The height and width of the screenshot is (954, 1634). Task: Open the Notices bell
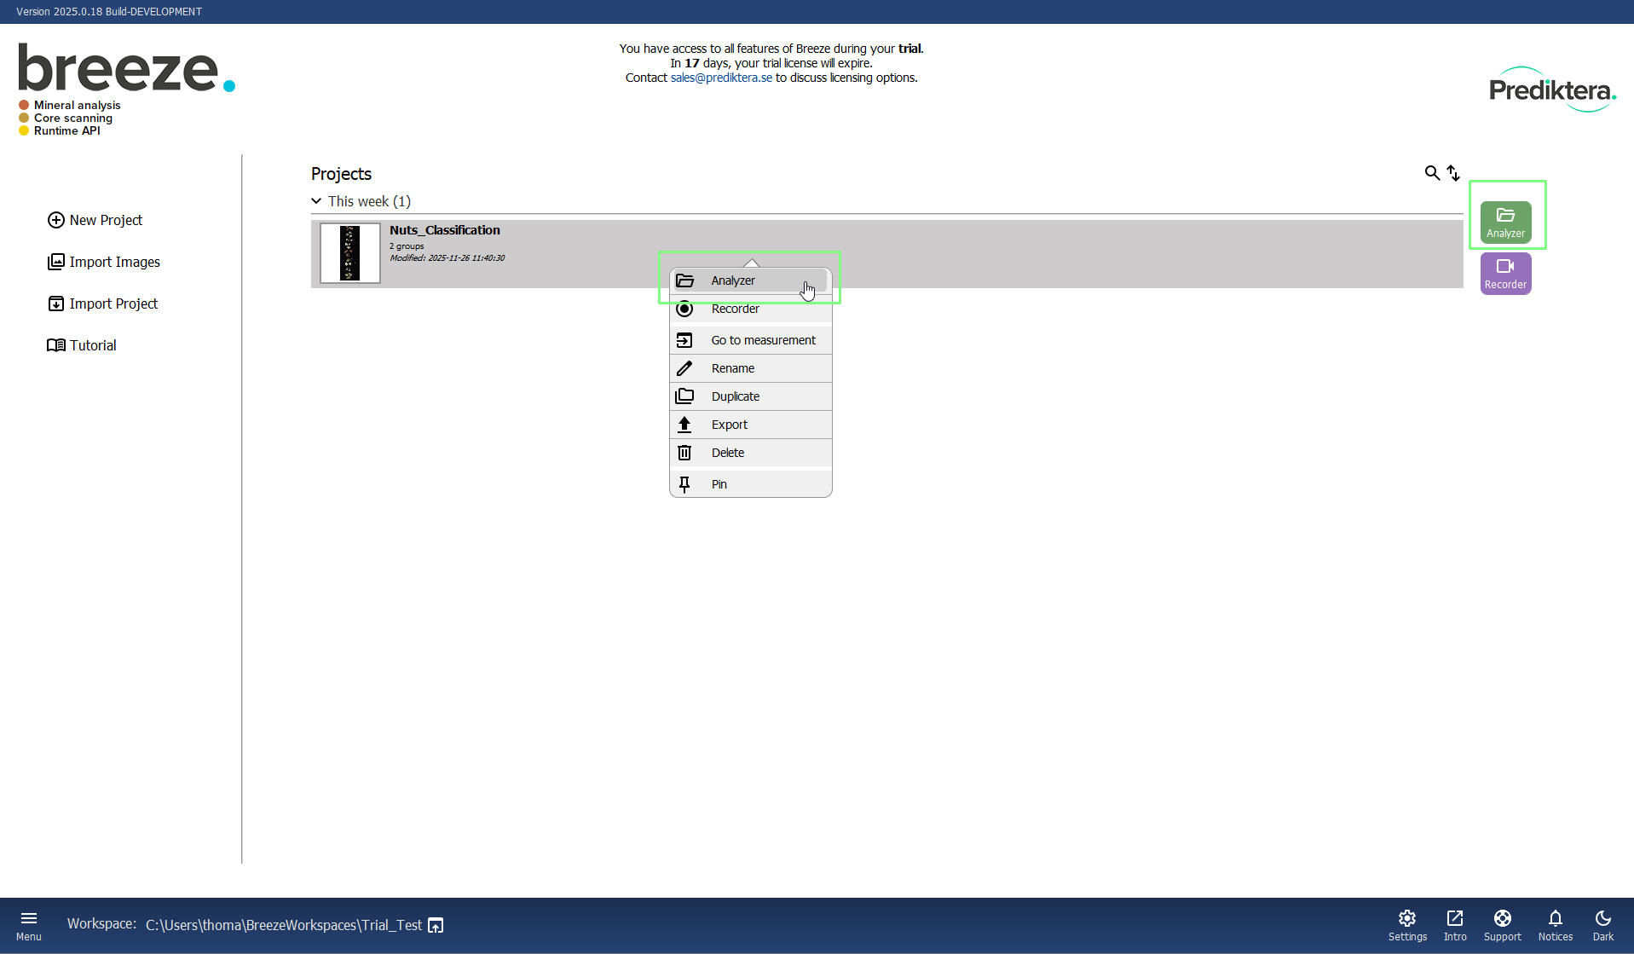1556,925
